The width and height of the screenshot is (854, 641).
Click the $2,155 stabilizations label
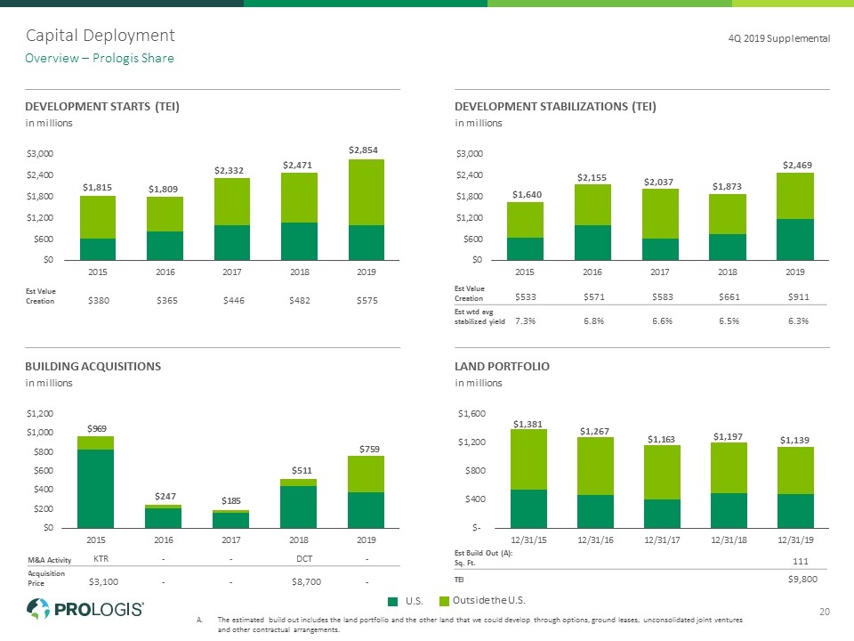[592, 178]
